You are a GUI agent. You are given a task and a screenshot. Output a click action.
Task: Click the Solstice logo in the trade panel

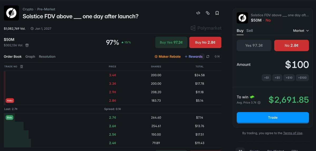[x=242, y=18]
